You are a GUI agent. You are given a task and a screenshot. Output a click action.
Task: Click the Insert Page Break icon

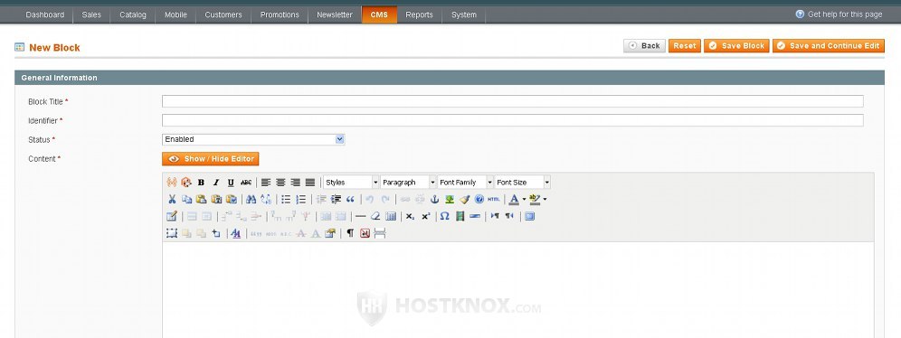380,233
